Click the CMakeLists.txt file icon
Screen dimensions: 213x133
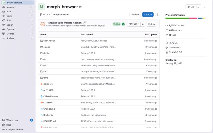point(41,96)
